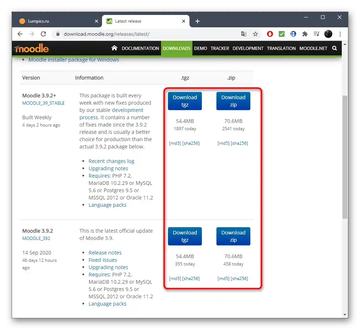View md5 for 3.9.2+ tgz
The width and height of the screenshot is (360, 330).
coord(175,143)
